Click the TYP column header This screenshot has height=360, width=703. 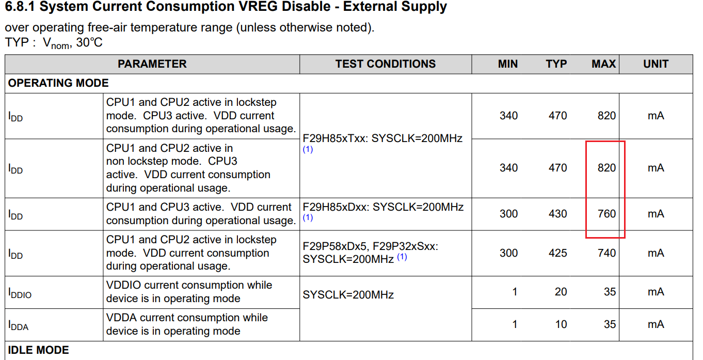pos(556,64)
